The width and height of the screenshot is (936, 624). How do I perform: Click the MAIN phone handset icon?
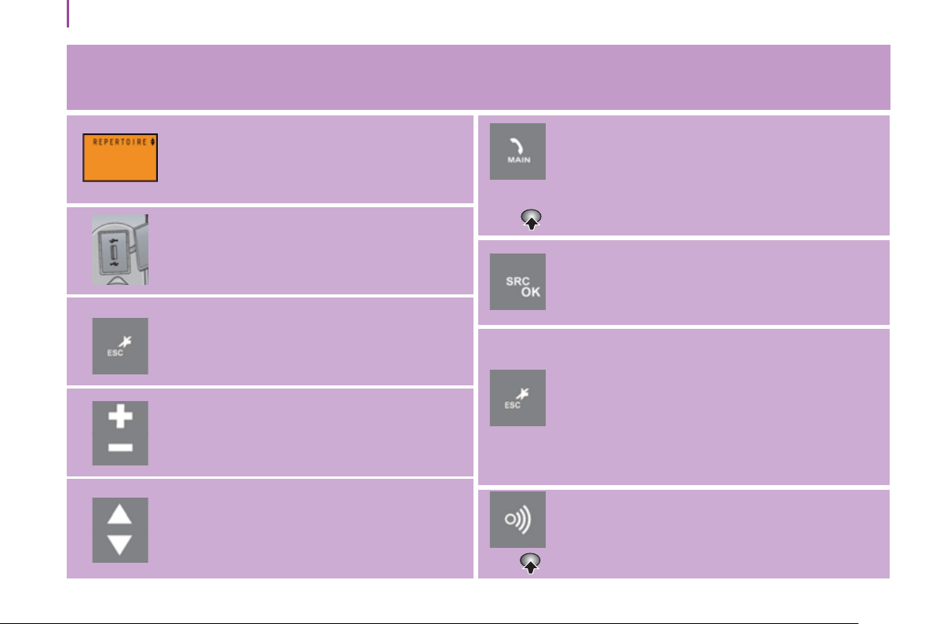[x=517, y=151]
